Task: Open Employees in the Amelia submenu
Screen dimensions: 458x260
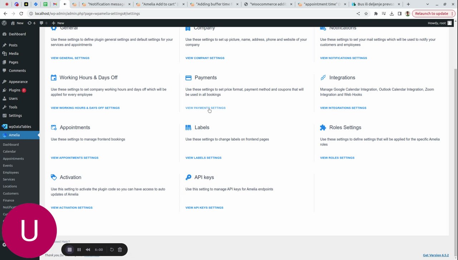Action: point(11,172)
